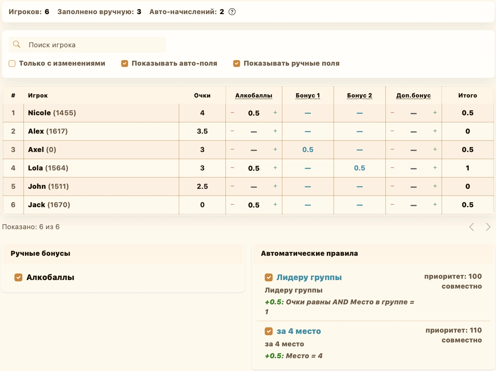Click the Доп.бонус column header
Viewport: 496px width, 371px height.
click(x=414, y=96)
